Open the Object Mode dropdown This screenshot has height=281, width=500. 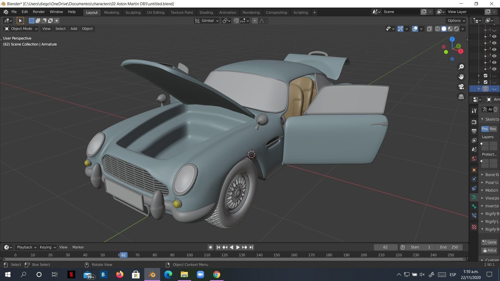(x=21, y=29)
